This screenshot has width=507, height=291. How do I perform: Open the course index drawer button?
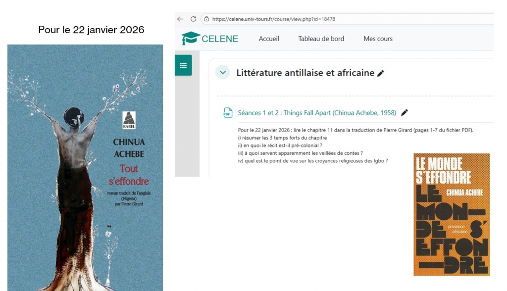click(x=183, y=65)
